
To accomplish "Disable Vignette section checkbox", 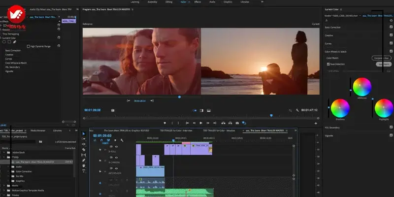I will coord(391,135).
